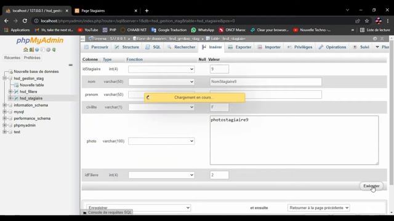Open ONCF Maroc bookmark

232,30
